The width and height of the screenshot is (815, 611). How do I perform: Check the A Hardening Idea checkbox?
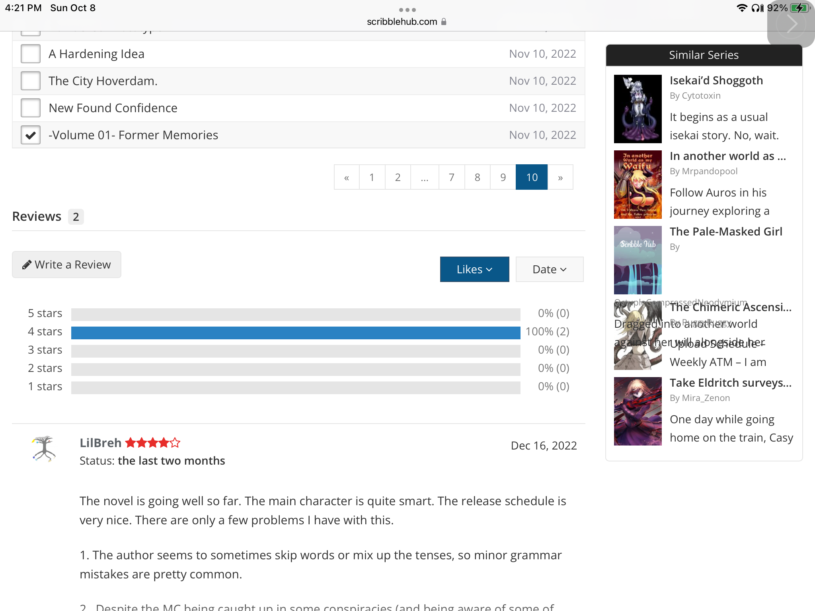(31, 54)
